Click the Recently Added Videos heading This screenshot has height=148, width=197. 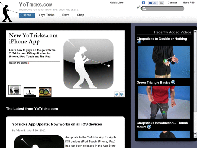click(173, 32)
